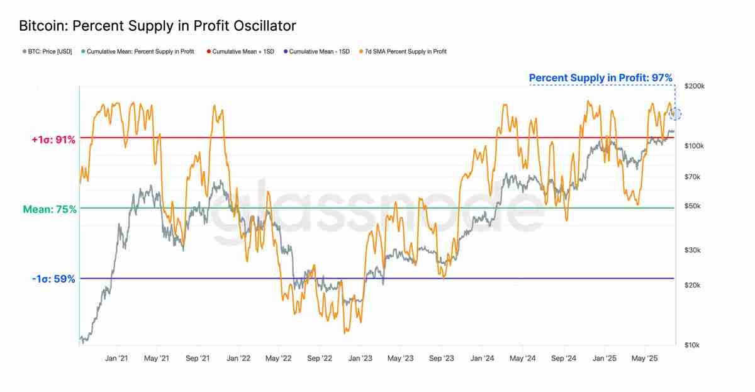This screenshot has height=392, width=755.
Task: Toggle the Cumulative Mean + 1SD legend entry
Action: pos(240,52)
